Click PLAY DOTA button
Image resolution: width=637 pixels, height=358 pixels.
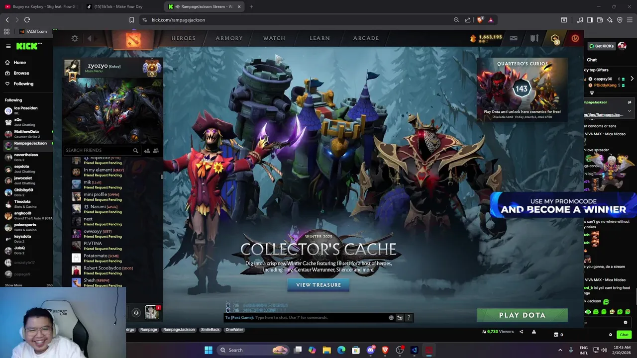pyautogui.click(x=522, y=315)
